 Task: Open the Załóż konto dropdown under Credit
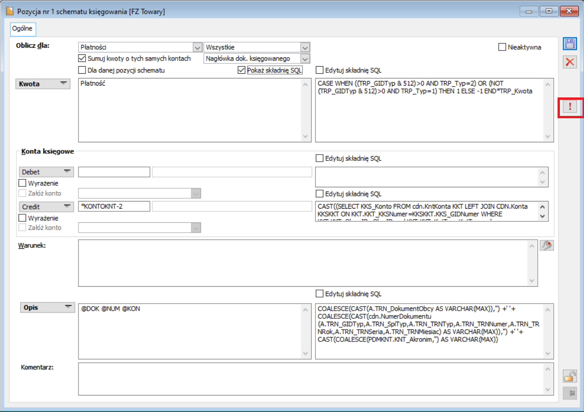[x=195, y=228]
